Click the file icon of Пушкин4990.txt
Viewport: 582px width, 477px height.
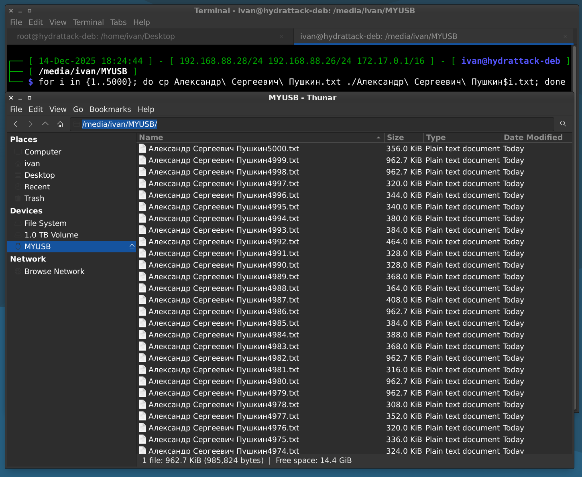pos(142,265)
